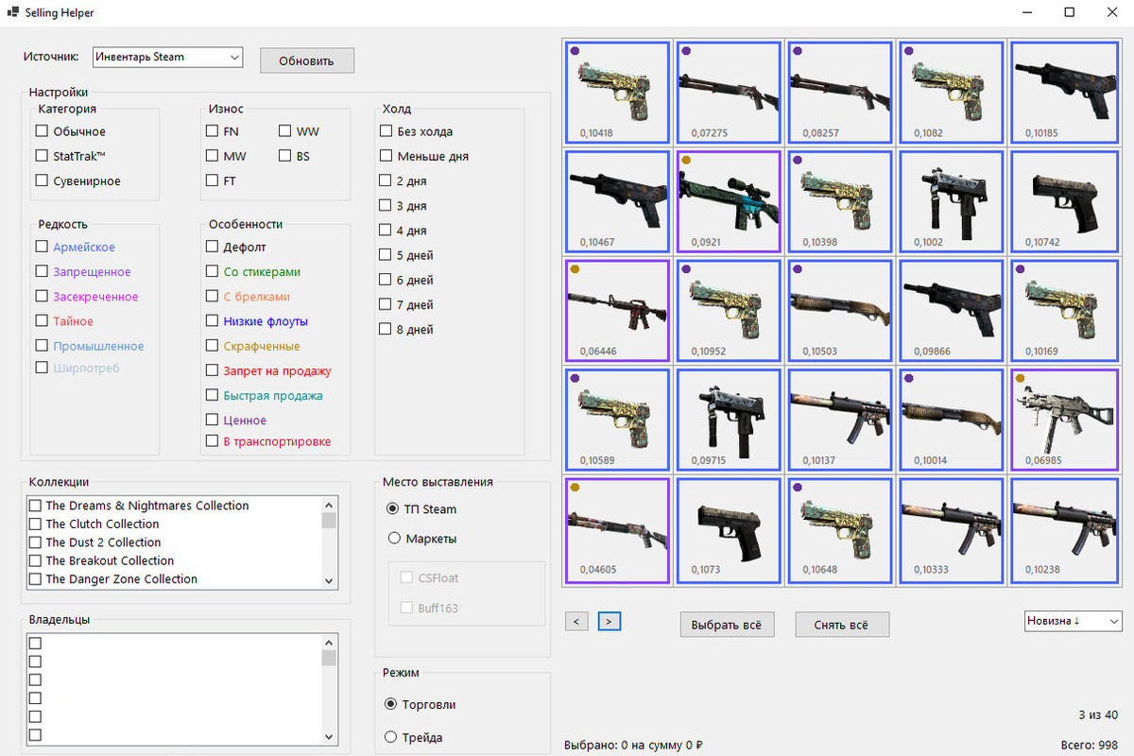Enable the Низкие флоуты checkbox

[x=212, y=321]
